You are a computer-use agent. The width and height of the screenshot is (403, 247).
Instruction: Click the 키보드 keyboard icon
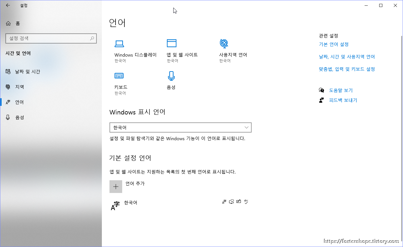pyautogui.click(x=119, y=76)
